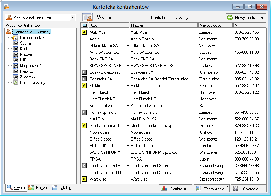This screenshot has width=271, height=196.
Task: Click the person icon beside Kontrahenci - wszyscy tree root
Action: coord(8,32)
